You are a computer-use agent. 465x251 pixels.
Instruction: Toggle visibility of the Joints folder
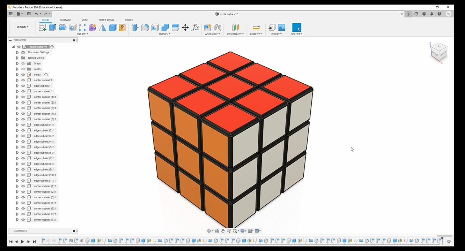pos(23,69)
